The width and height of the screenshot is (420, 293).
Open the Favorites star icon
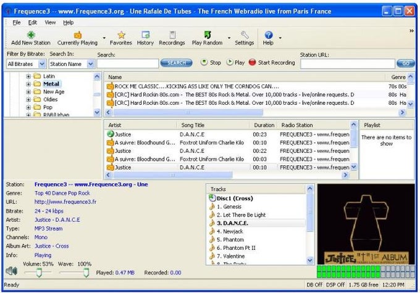[x=121, y=35]
